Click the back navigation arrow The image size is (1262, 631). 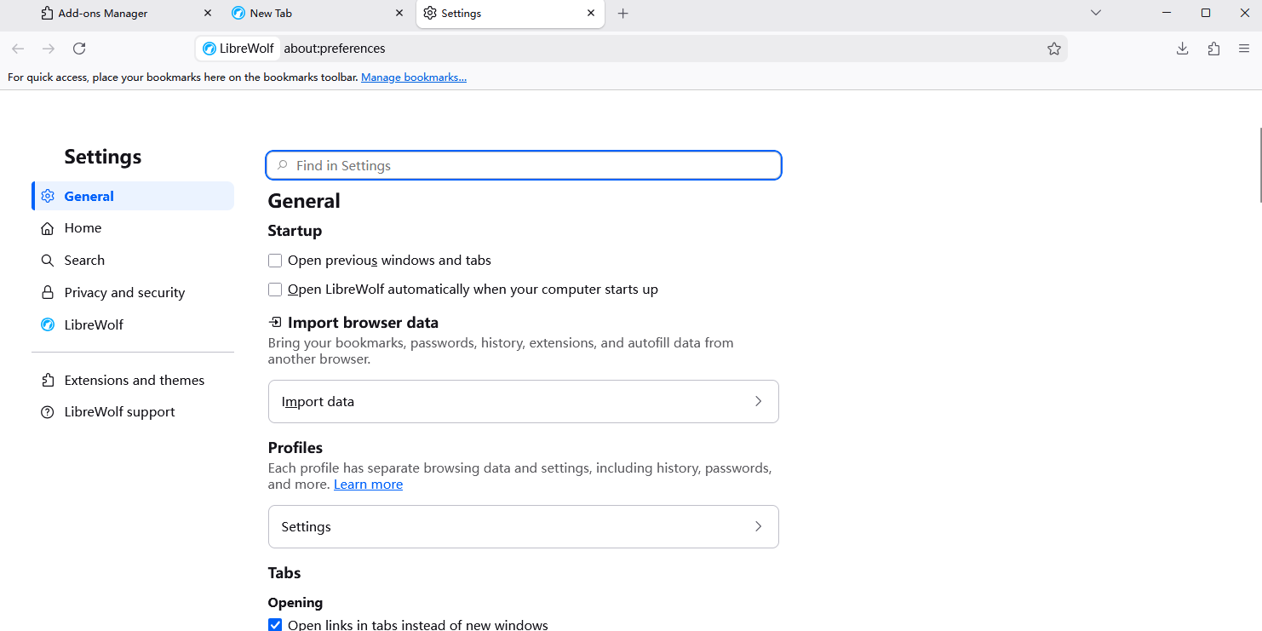[x=18, y=49]
